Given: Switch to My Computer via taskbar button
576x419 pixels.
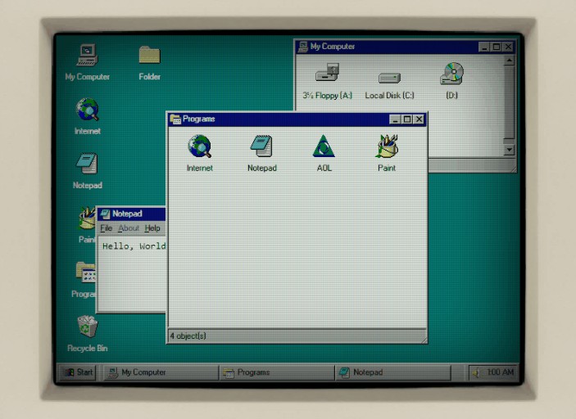Looking at the screenshot, I should coord(156,372).
